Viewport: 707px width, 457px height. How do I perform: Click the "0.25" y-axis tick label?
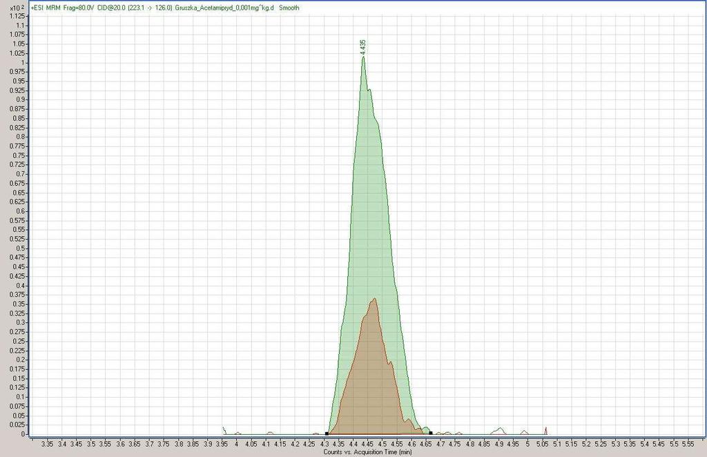point(19,341)
